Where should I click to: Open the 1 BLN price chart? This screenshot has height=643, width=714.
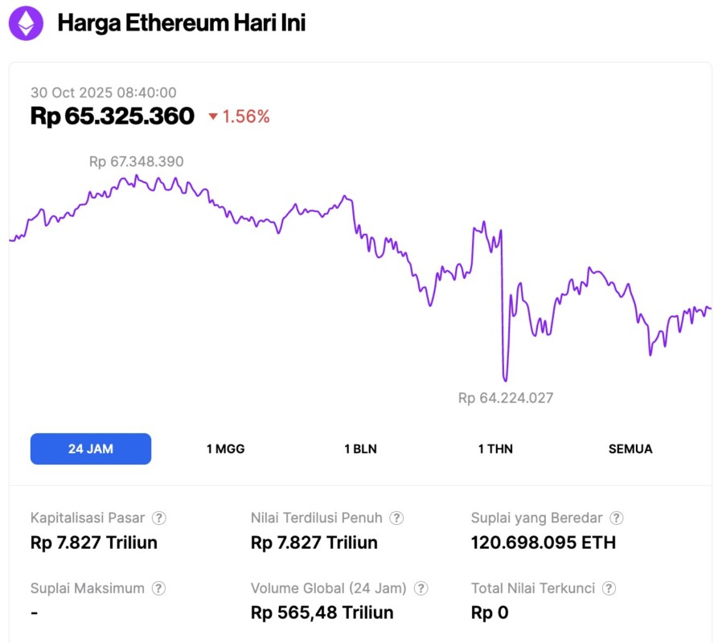pyautogui.click(x=359, y=448)
